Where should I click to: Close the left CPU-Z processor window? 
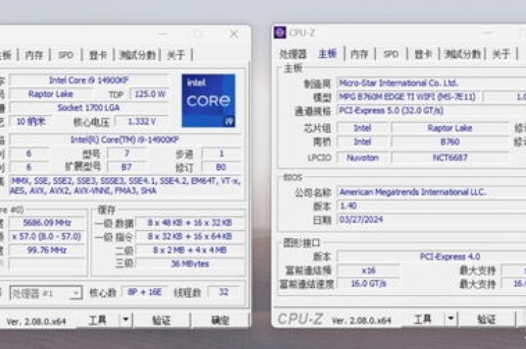click(234, 34)
